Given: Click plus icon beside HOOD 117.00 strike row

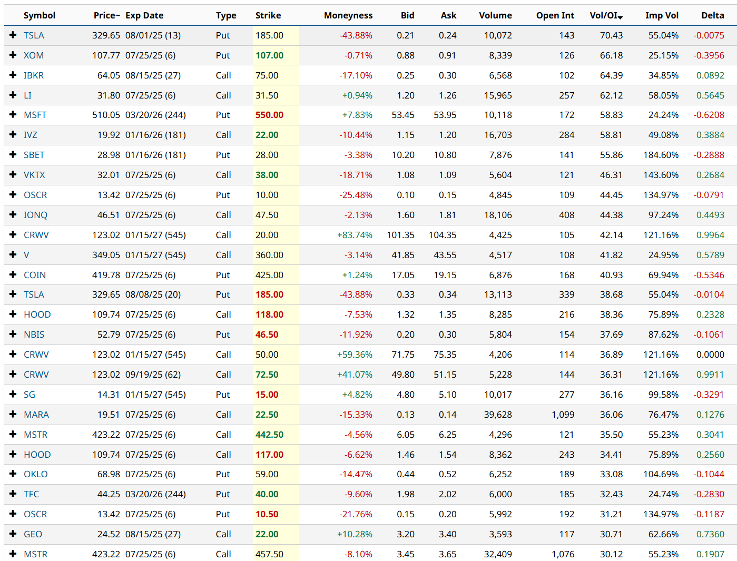Looking at the screenshot, I should [13, 454].
